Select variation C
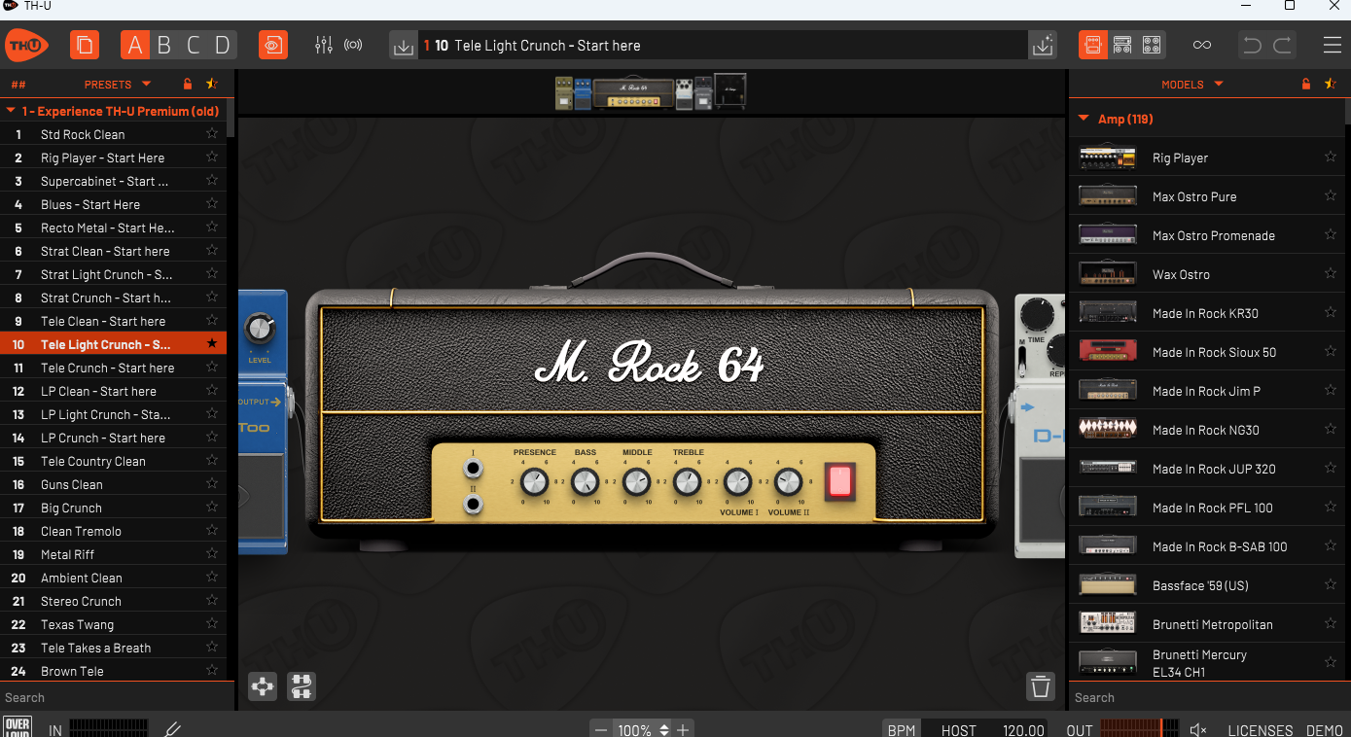The width and height of the screenshot is (1351, 737). point(194,45)
